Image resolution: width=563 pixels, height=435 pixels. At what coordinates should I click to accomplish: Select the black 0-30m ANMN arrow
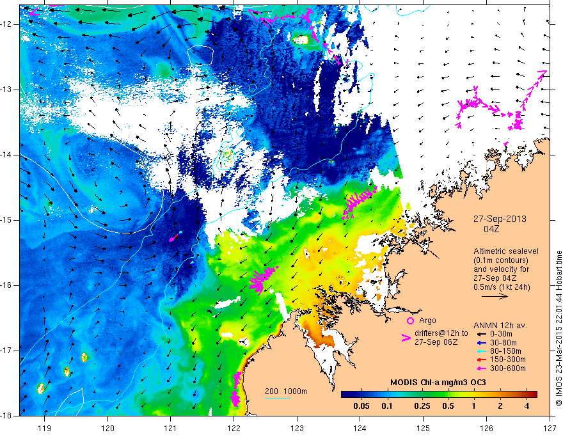(x=481, y=334)
